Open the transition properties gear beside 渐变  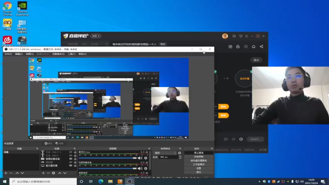[180, 153]
